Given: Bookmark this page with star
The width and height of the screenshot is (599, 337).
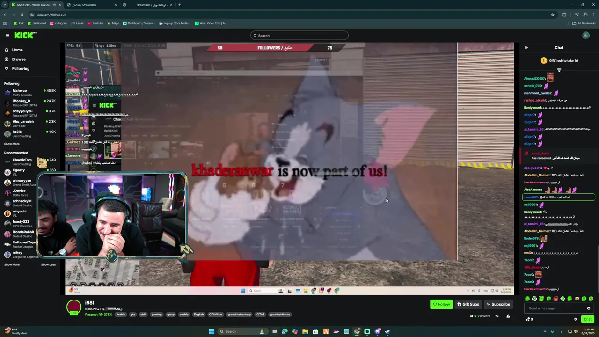Looking at the screenshot, I should point(553,15).
